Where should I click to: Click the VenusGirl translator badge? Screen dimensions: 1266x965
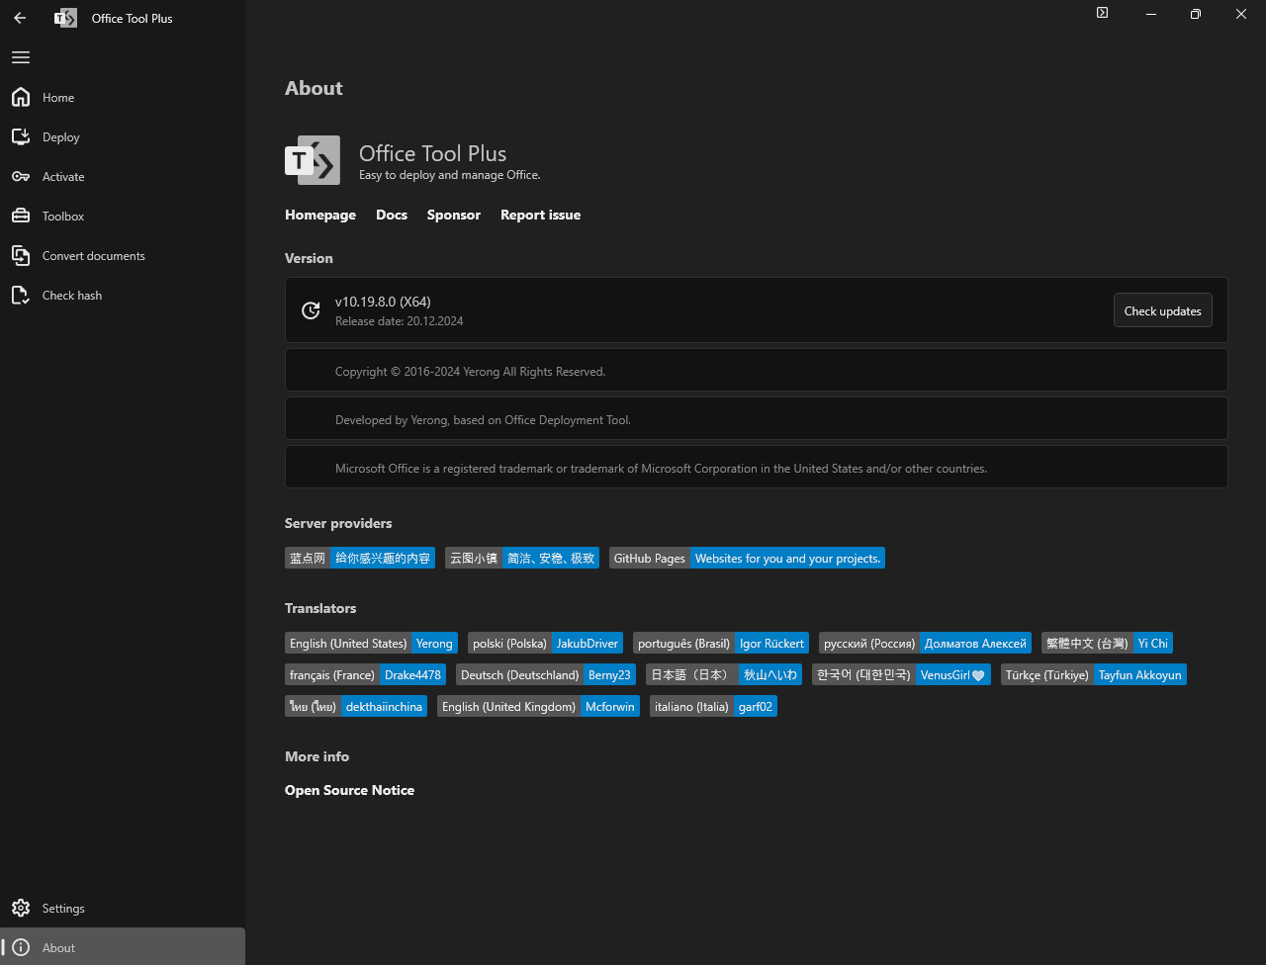[901, 674]
